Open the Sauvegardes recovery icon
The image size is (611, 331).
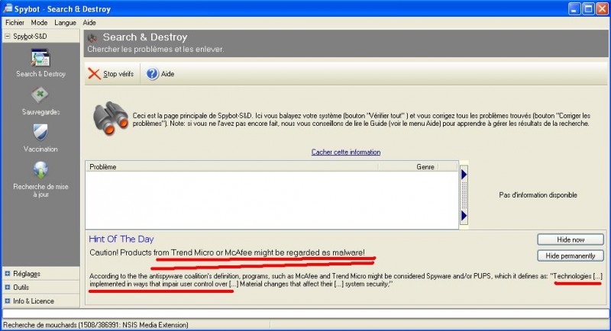(40, 95)
